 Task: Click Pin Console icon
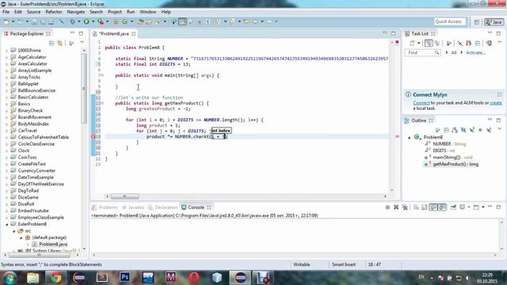click(x=453, y=207)
